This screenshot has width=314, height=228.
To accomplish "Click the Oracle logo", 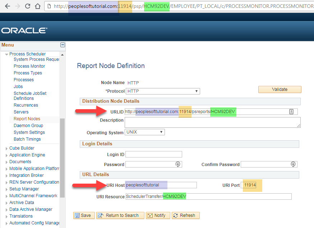I will tap(24, 30).
